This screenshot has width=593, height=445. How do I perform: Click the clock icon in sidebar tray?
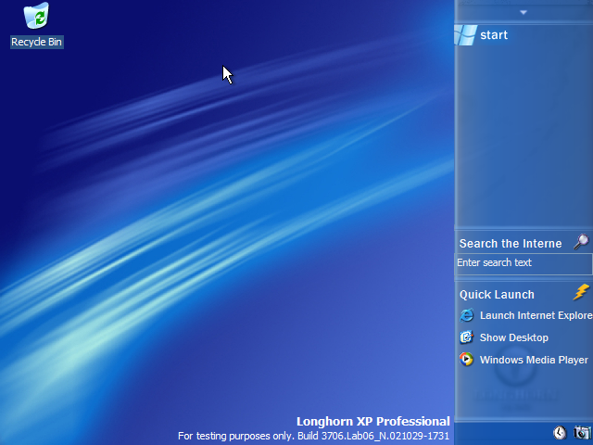click(560, 433)
